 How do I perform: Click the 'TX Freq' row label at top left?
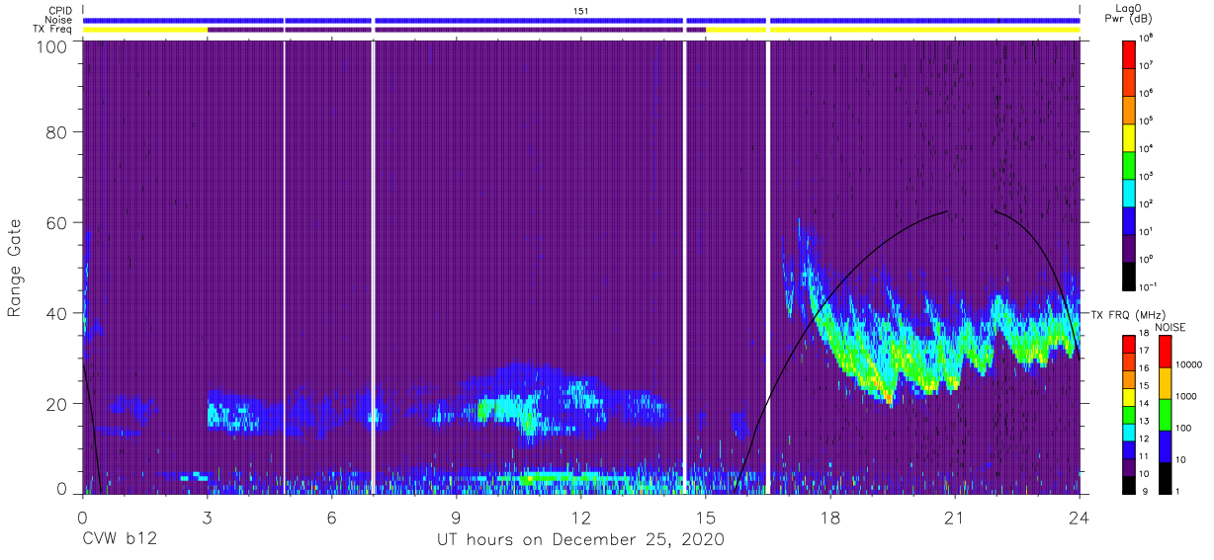pyautogui.click(x=52, y=30)
